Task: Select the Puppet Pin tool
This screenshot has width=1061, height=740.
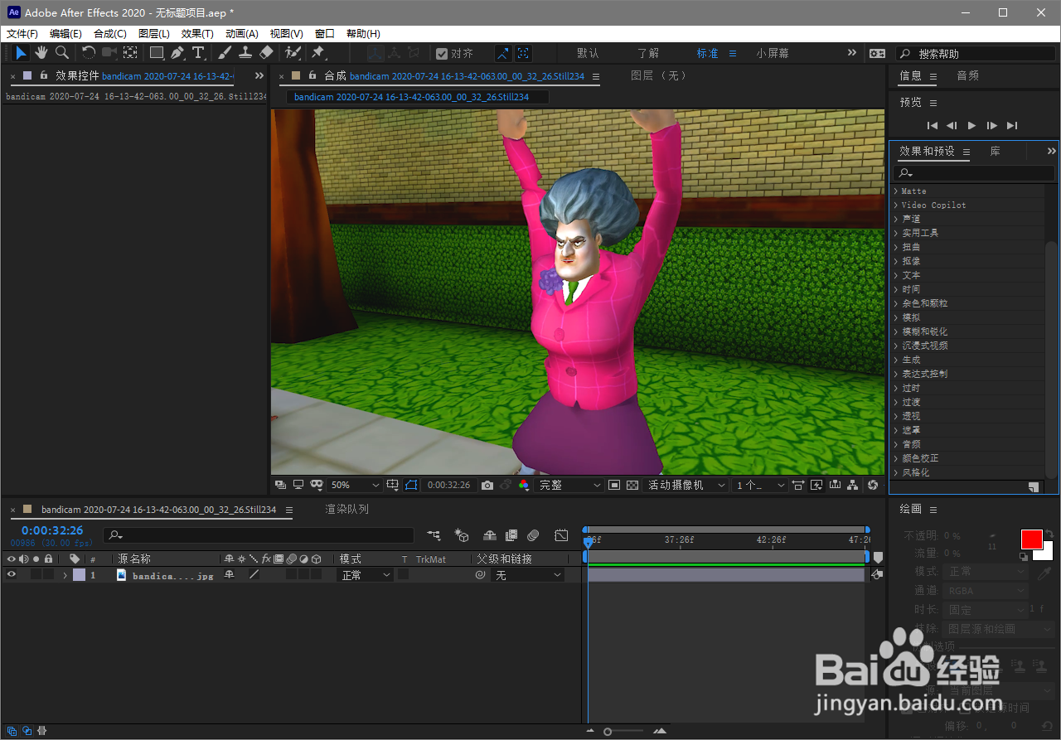Action: (x=318, y=53)
